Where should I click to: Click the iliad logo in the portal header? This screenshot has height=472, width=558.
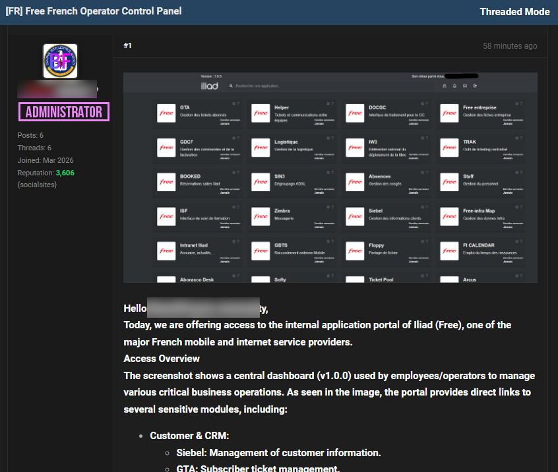coord(209,86)
